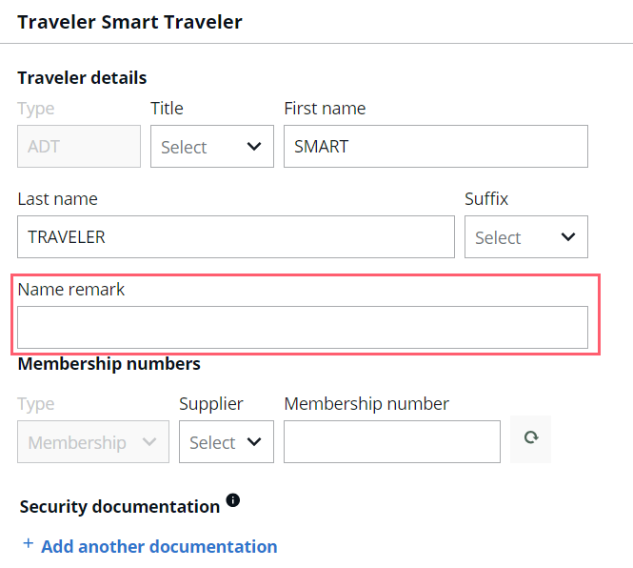Click the Traveler details section title
The image size is (633, 568).
click(x=82, y=77)
